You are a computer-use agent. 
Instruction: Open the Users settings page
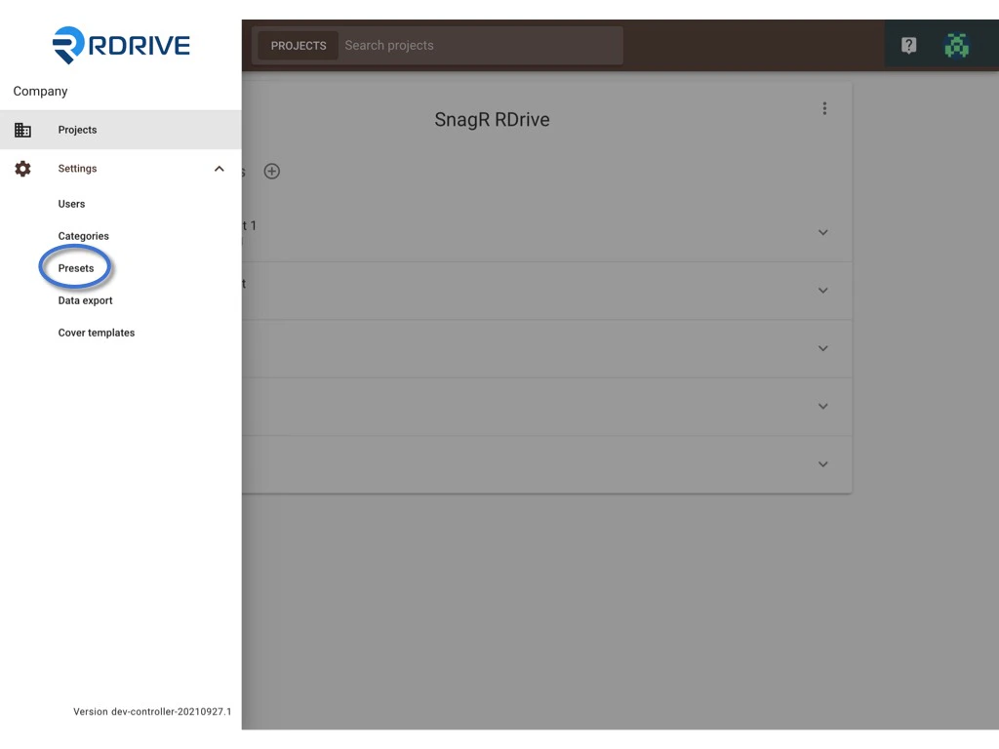coord(71,204)
